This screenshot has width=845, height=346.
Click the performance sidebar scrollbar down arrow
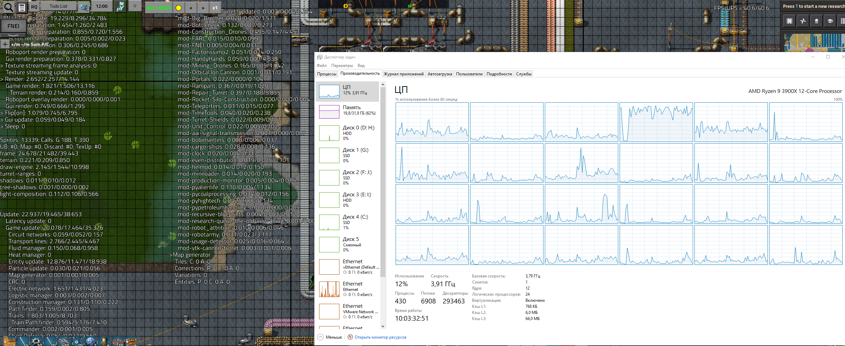(x=383, y=326)
